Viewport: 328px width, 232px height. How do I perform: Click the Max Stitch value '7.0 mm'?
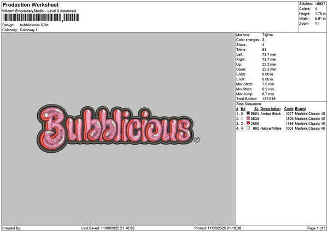pyautogui.click(x=268, y=84)
